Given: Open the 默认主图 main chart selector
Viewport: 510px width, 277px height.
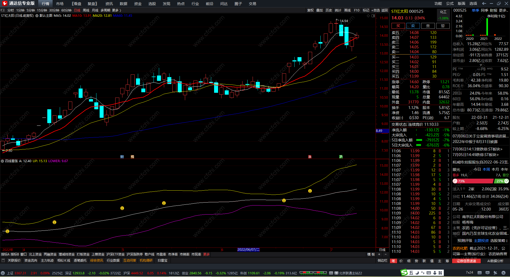Looking at the screenshot, I should click(46, 16).
